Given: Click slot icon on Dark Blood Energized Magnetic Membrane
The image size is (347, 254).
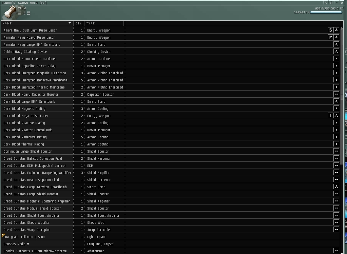Looking at the screenshot, I should (336, 73).
